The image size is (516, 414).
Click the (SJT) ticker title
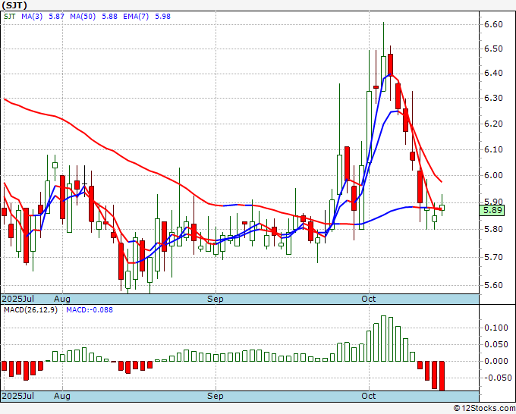[16, 6]
